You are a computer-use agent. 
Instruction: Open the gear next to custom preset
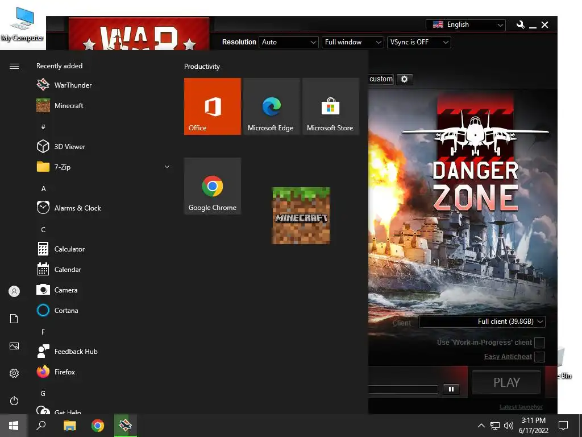click(x=405, y=79)
